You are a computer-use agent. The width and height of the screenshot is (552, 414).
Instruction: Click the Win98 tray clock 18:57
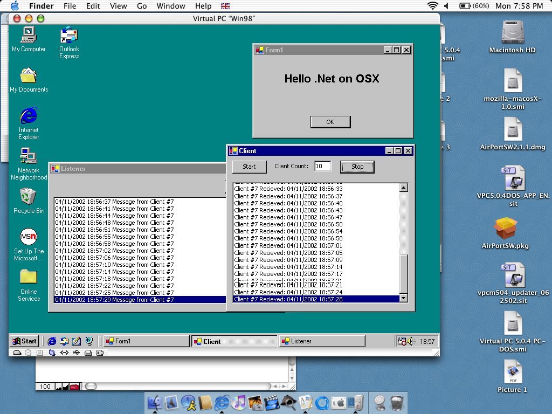point(427,341)
